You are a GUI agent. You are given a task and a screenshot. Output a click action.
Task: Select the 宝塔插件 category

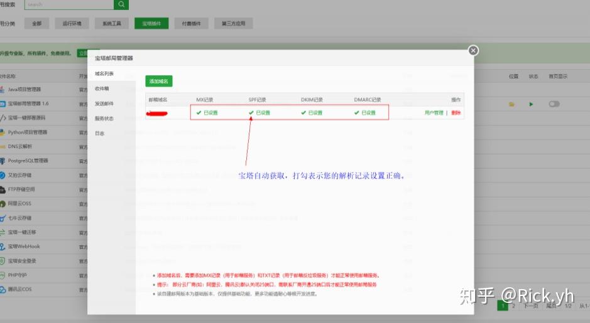pyautogui.click(x=151, y=23)
